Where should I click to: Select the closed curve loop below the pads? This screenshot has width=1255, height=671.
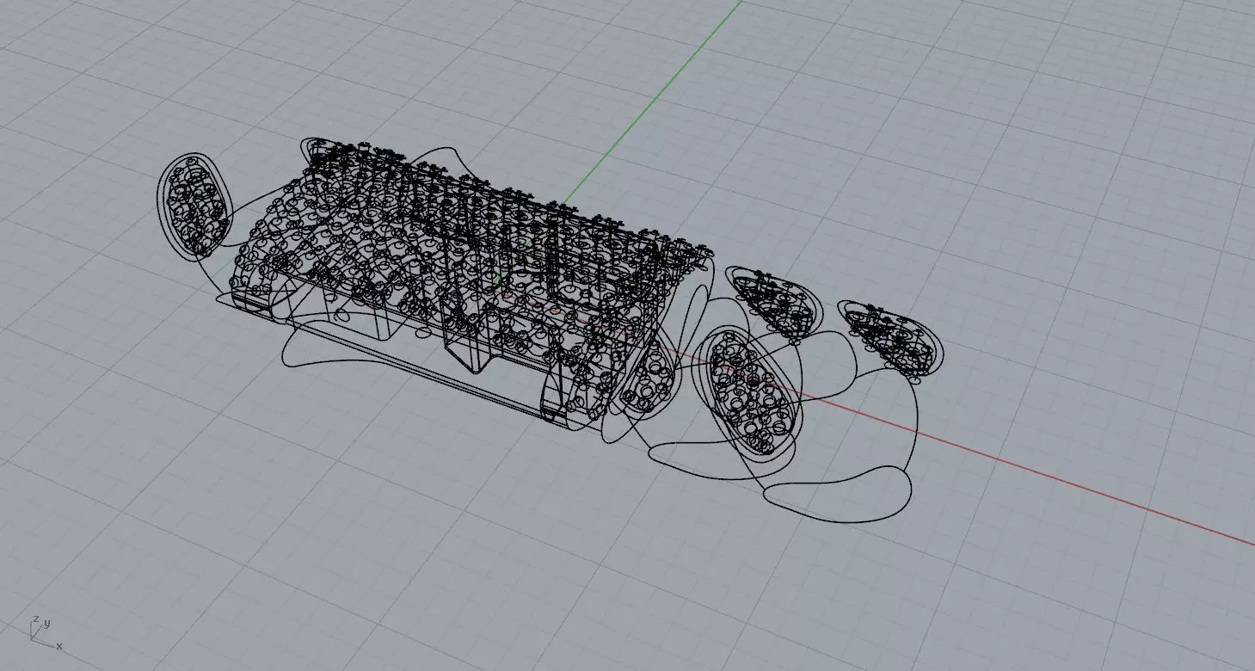837,495
